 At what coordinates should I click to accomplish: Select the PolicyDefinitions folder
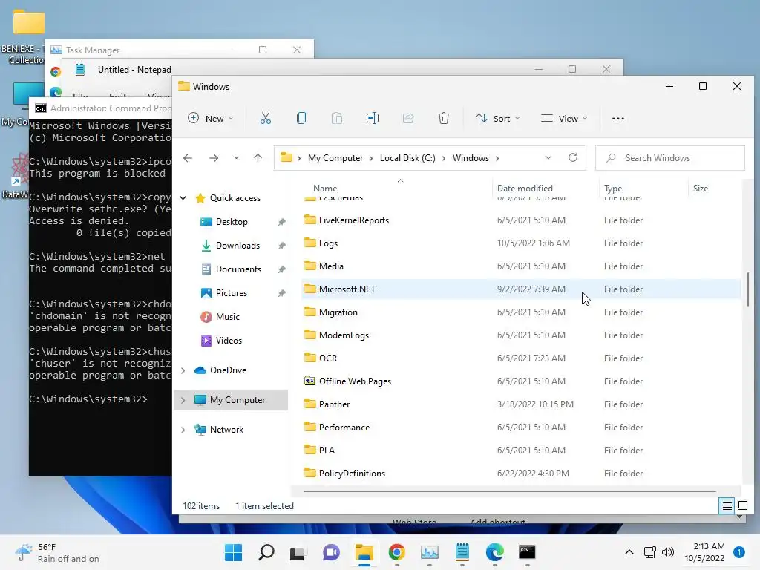click(x=521, y=474)
